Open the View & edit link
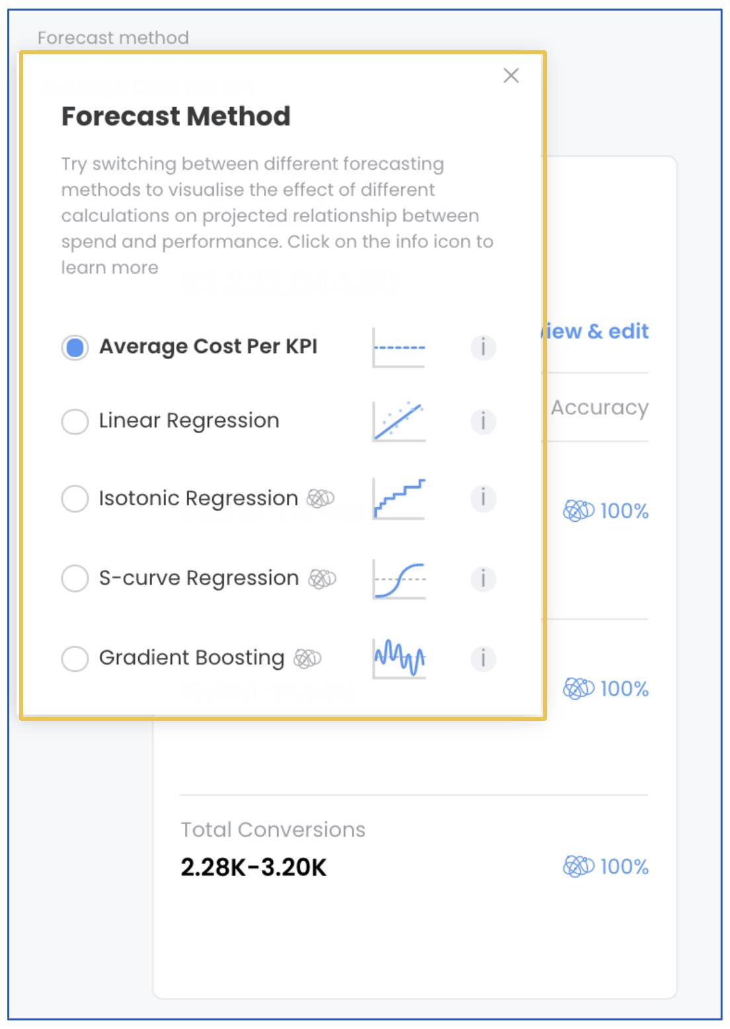The image size is (730, 1029). [595, 331]
